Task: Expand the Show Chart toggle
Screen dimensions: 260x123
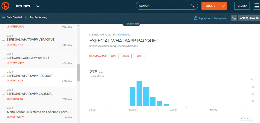Action: click(x=131, y=24)
